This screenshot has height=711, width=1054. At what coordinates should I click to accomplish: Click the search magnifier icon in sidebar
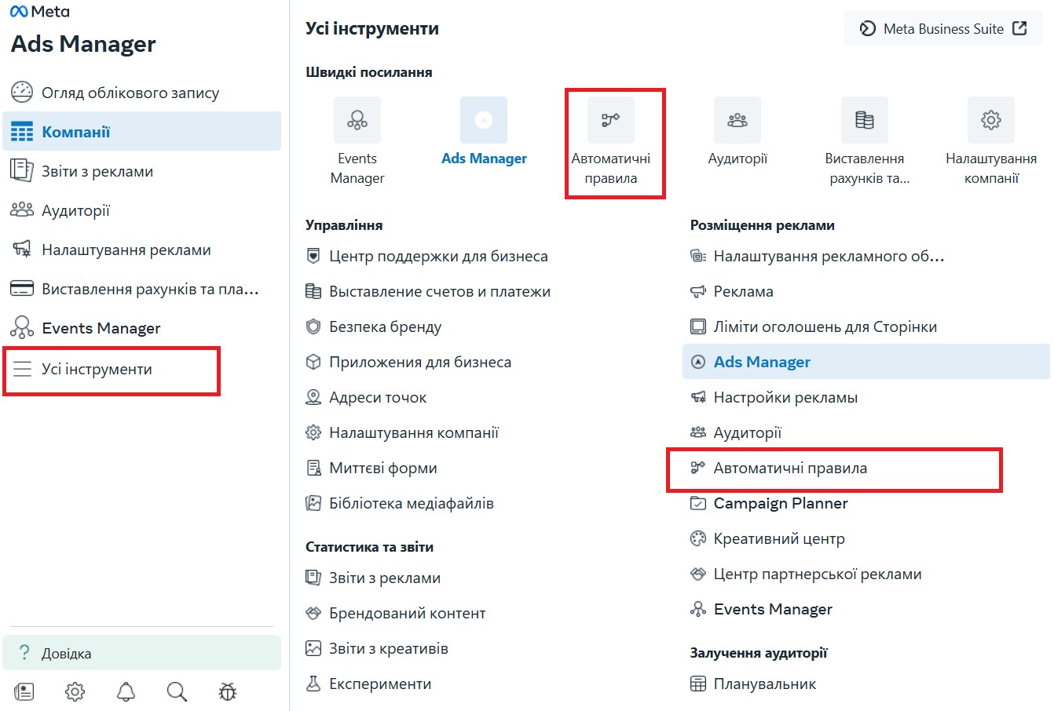pos(177,691)
